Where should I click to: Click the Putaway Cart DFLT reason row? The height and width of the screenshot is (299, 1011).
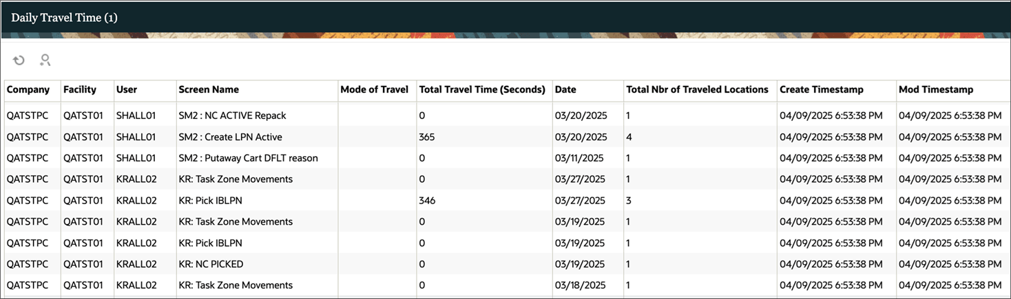[x=248, y=158]
